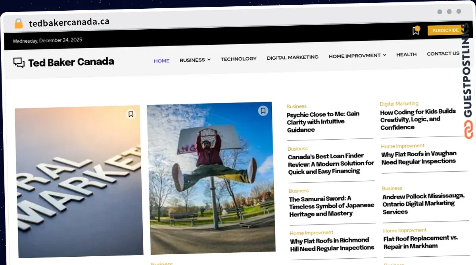Read the How Coding for Kids Builds Creativity article
The height and width of the screenshot is (265, 476).
[x=418, y=119]
